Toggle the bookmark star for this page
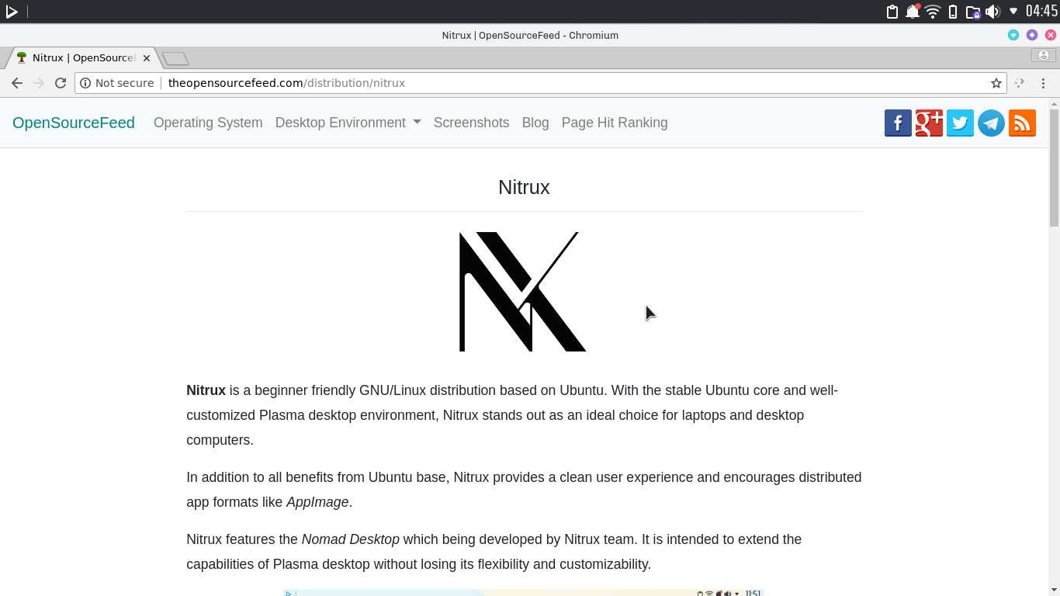This screenshot has width=1060, height=596. click(x=996, y=83)
